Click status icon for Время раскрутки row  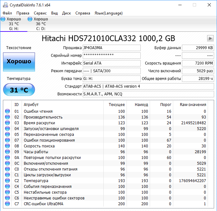pos(7,123)
